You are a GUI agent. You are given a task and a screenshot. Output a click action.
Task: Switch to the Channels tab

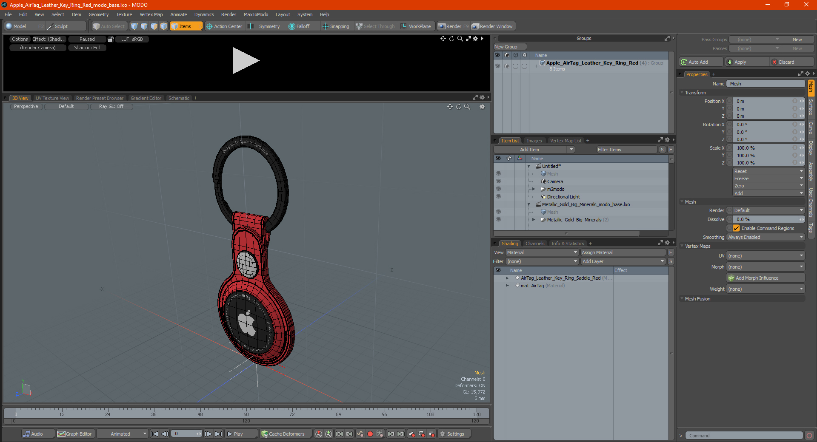[x=534, y=244]
